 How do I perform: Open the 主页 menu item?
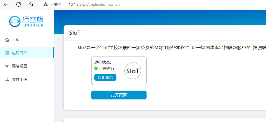27,40
